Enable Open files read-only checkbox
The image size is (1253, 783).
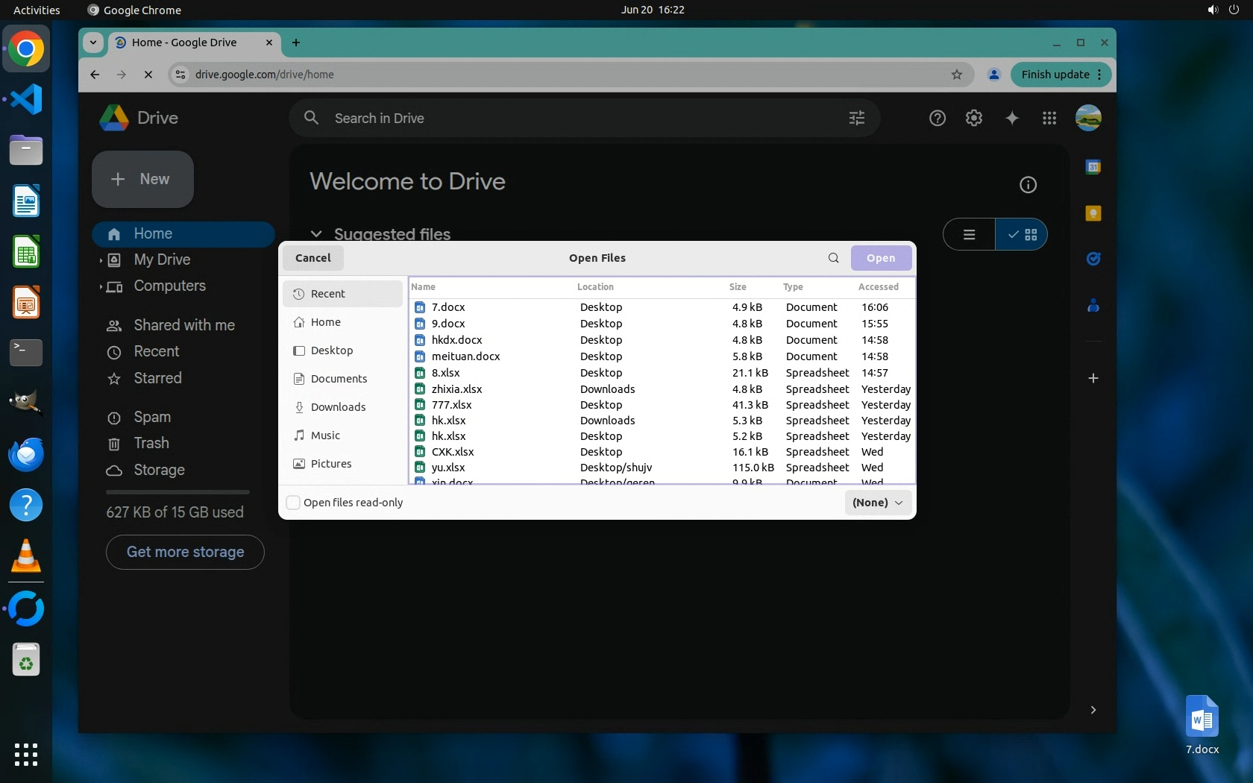[x=294, y=503]
